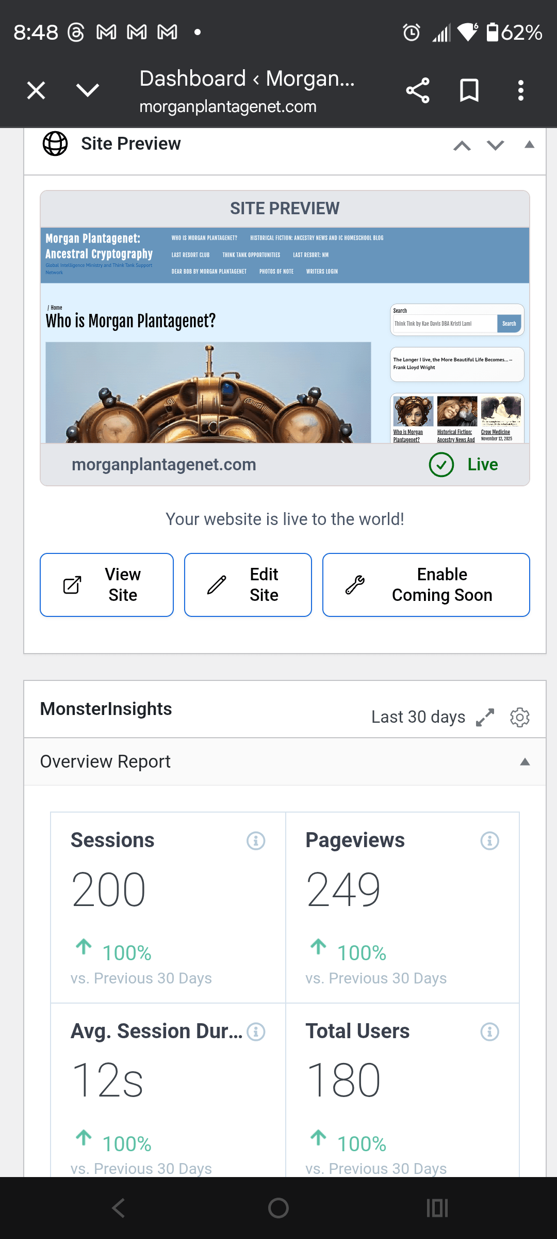This screenshot has height=1239, width=557.
Task: Move Site Preview widget up
Action: pos(462,146)
